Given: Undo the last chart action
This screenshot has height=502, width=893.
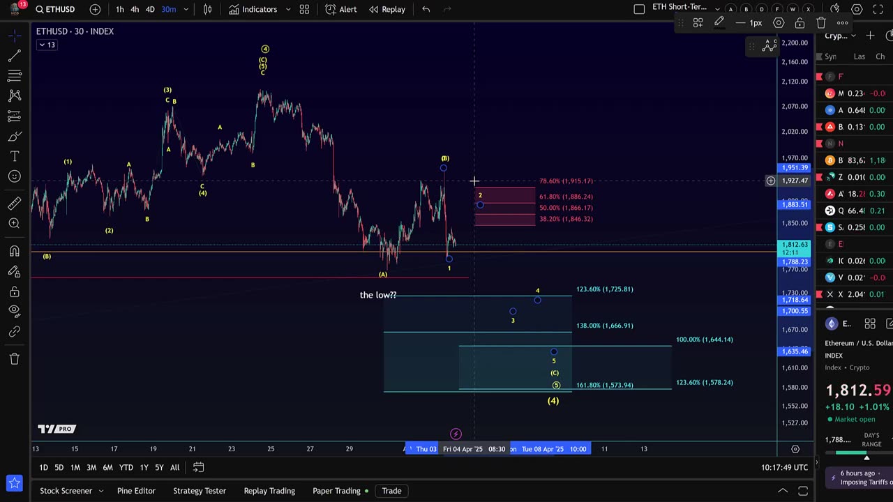Looking at the screenshot, I should pos(426,9).
